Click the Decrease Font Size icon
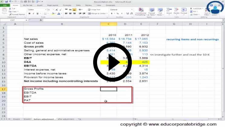This screenshot has height=127, width=225. pyautogui.click(x=60, y=10)
